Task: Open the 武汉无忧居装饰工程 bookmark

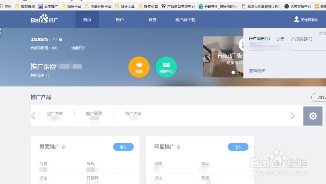Action: [x=261, y=7]
